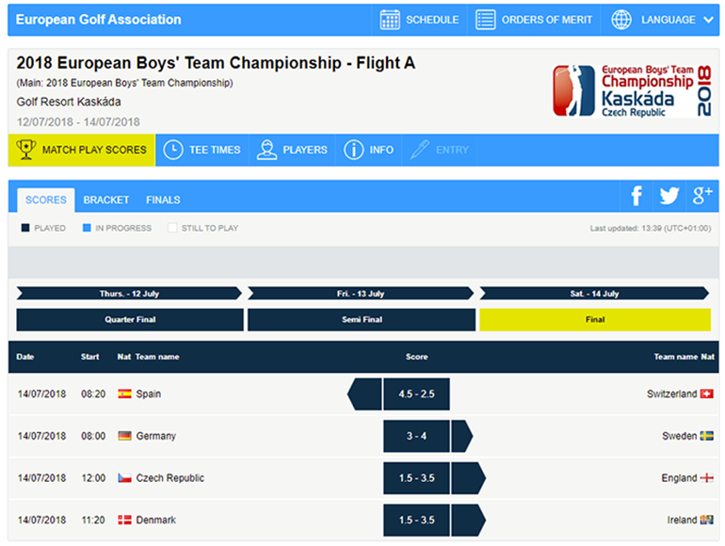This screenshot has height=546, width=725.
Task: Open Tee Times clock icon
Action: point(173,150)
